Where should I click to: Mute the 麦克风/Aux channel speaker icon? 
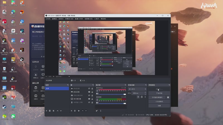tap(97, 94)
